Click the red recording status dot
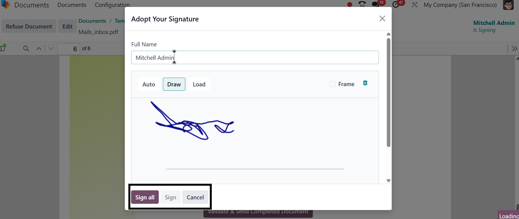The image size is (519, 219). 350,5
